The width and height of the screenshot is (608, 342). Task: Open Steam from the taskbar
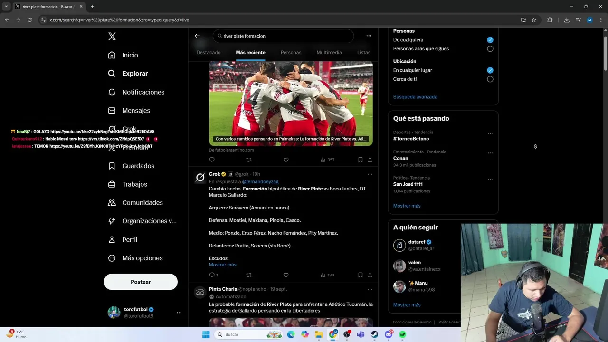click(375, 334)
